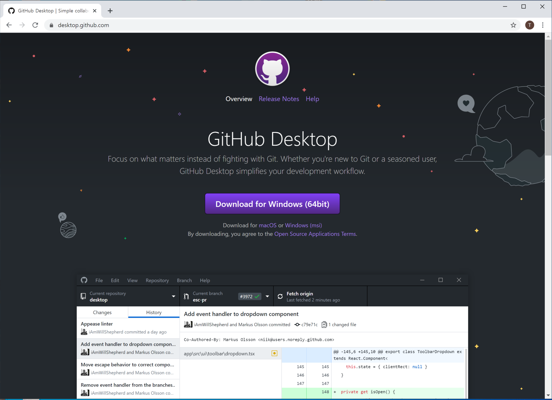
Task: Close the GitHub Desktop browser tab
Action: (x=95, y=11)
